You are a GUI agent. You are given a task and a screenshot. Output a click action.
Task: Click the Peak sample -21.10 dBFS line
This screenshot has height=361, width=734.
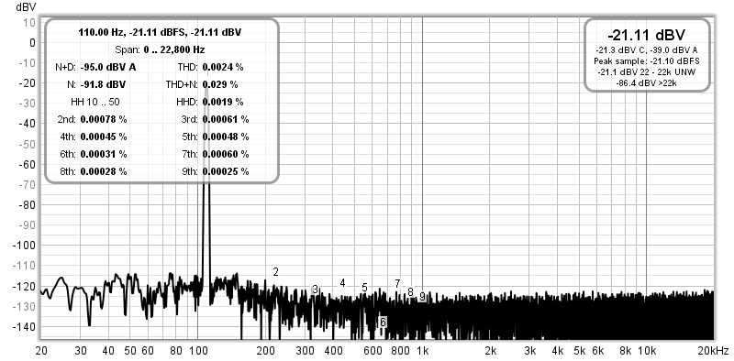[647, 61]
